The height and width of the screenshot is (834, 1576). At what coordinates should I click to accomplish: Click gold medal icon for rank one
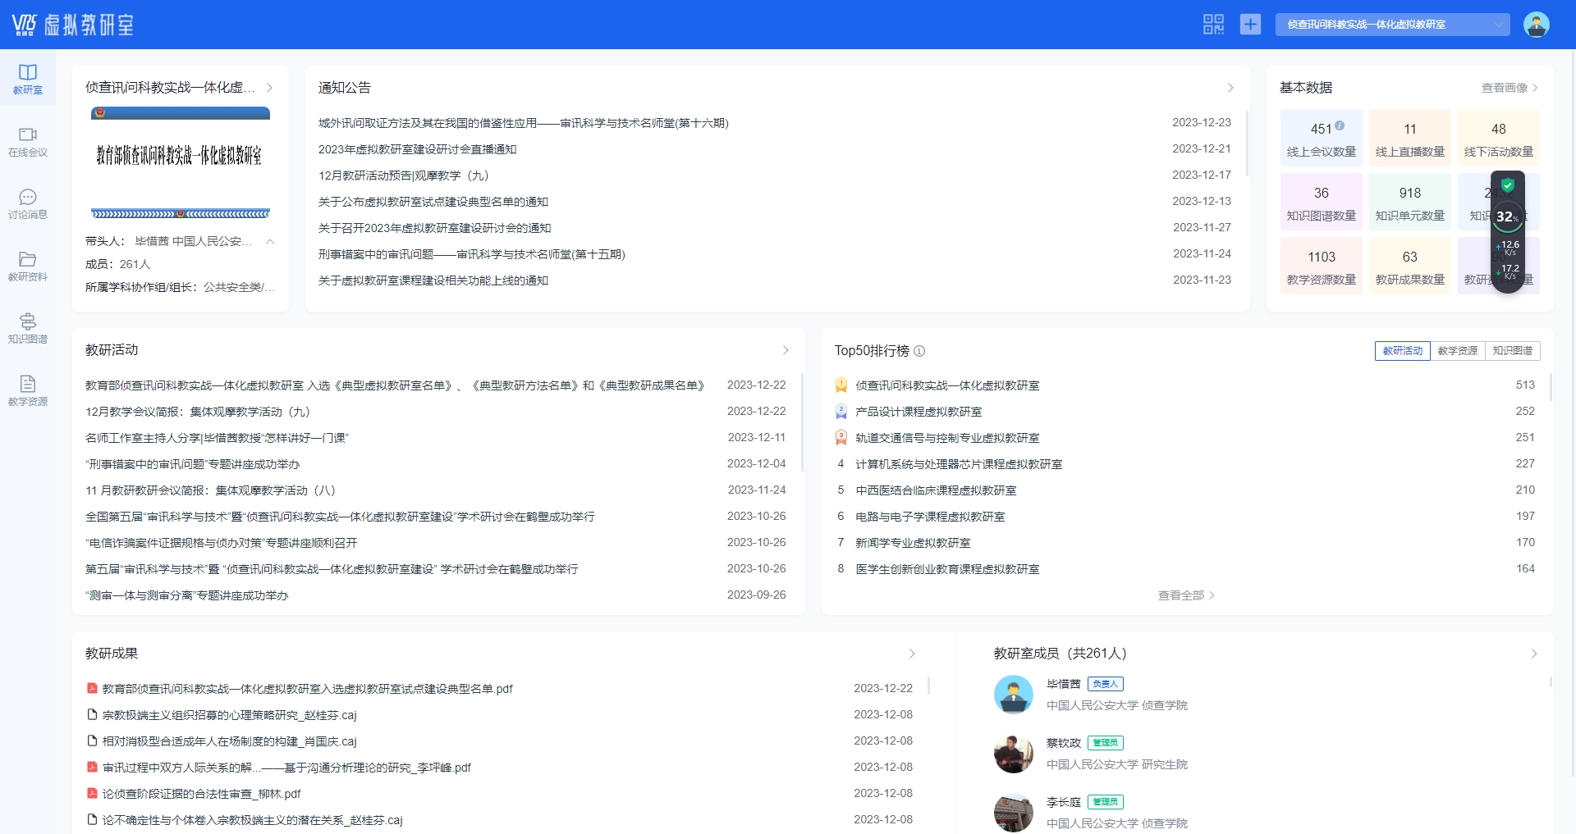(x=841, y=385)
